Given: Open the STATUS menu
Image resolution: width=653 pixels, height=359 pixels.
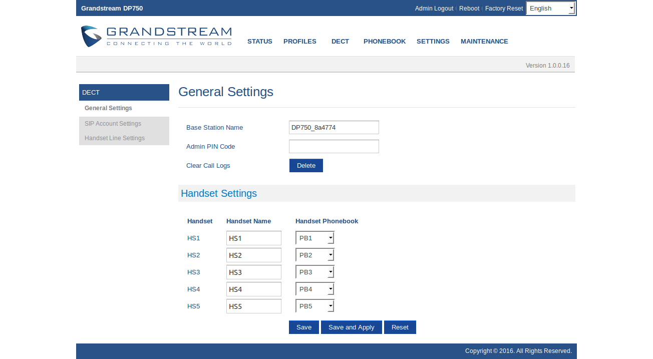Looking at the screenshot, I should (x=259, y=42).
